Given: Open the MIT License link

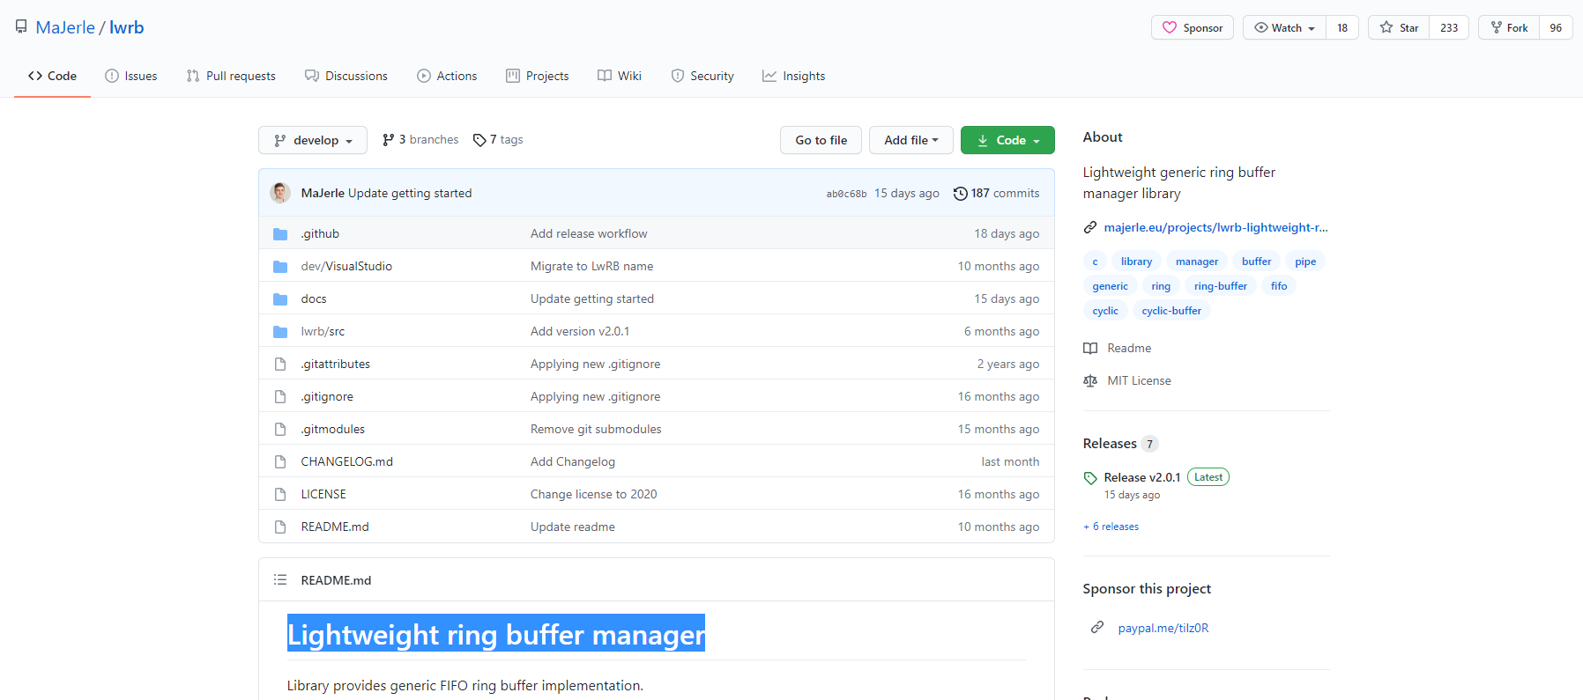Looking at the screenshot, I should coord(1139,381).
